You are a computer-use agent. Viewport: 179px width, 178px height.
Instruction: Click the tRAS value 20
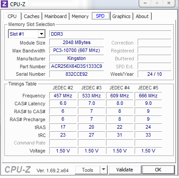(x=91, y=127)
